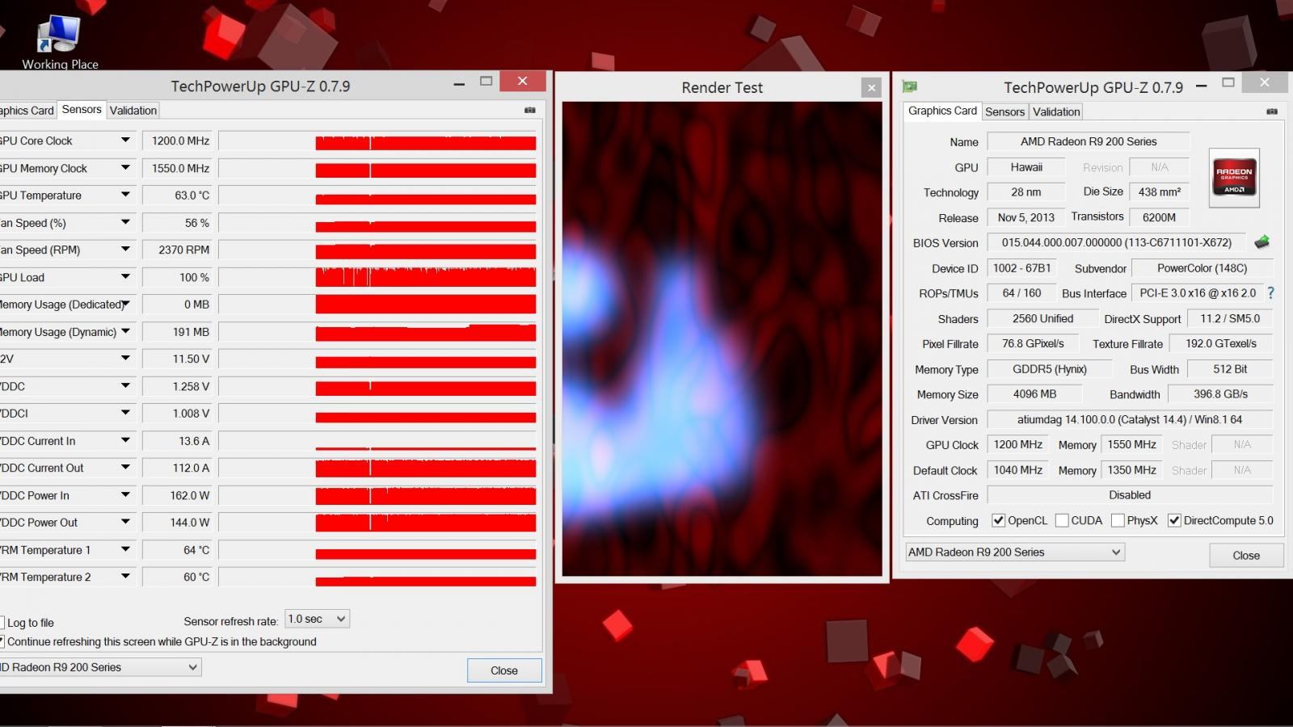Open the Memory Usage (Dynamic) sensor dropdown

coord(125,331)
